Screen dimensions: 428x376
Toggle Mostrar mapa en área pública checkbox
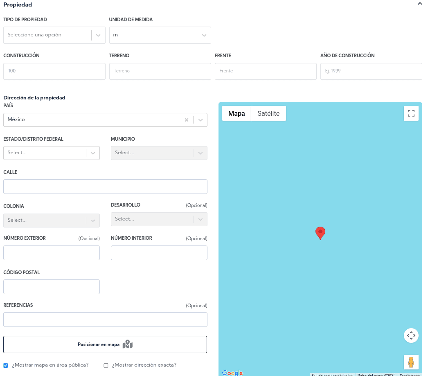pos(6,365)
